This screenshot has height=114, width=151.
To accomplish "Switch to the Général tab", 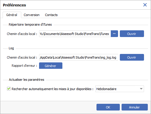I will tap(12, 15).
